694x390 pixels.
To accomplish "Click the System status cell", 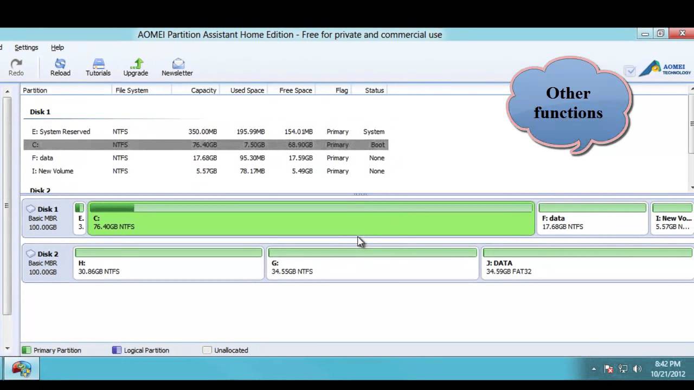I will coord(374,132).
